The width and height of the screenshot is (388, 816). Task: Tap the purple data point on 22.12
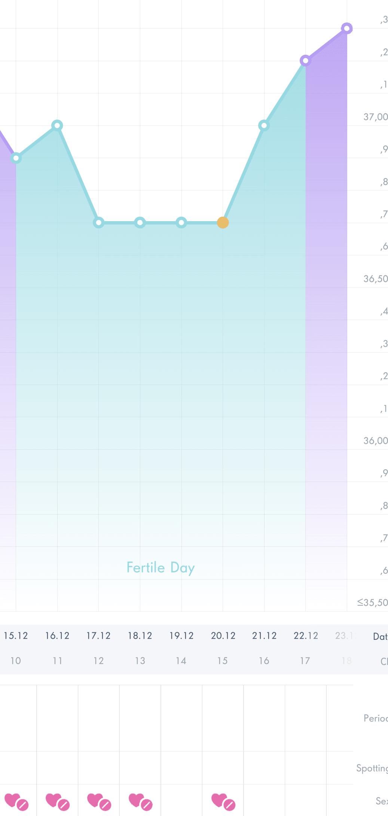click(x=305, y=60)
